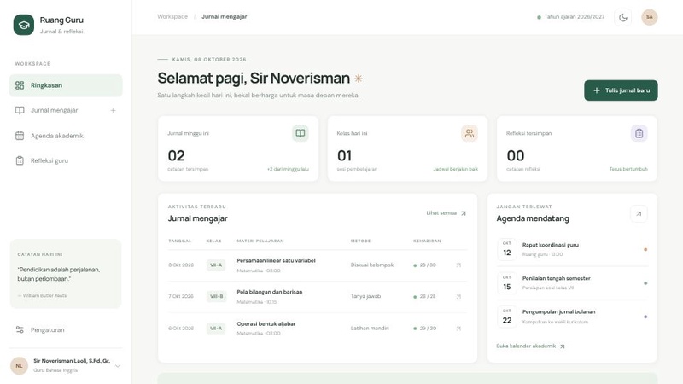Click the OKT 15 date badge
This screenshot has height=384, width=683.
pyautogui.click(x=507, y=283)
